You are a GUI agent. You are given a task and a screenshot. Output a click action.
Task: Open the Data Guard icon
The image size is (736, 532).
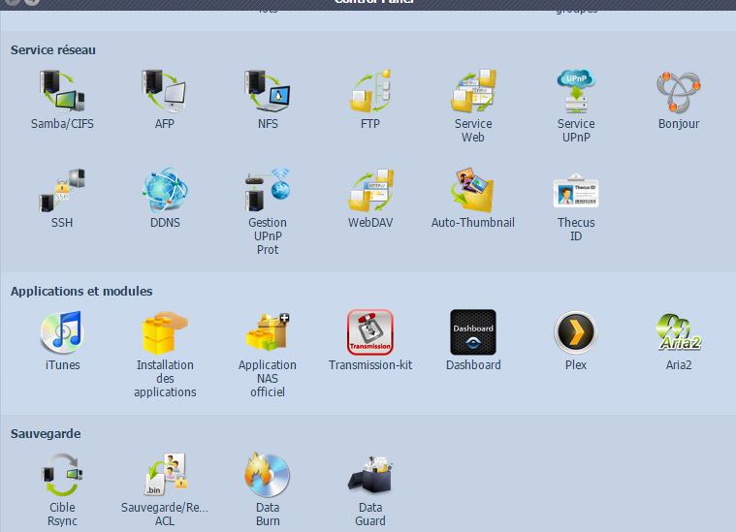click(x=370, y=475)
